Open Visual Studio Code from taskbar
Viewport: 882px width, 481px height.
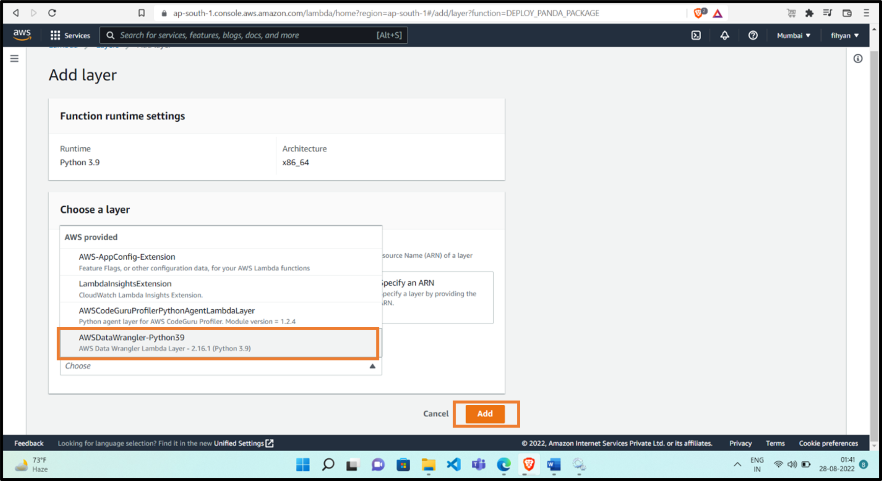point(453,464)
